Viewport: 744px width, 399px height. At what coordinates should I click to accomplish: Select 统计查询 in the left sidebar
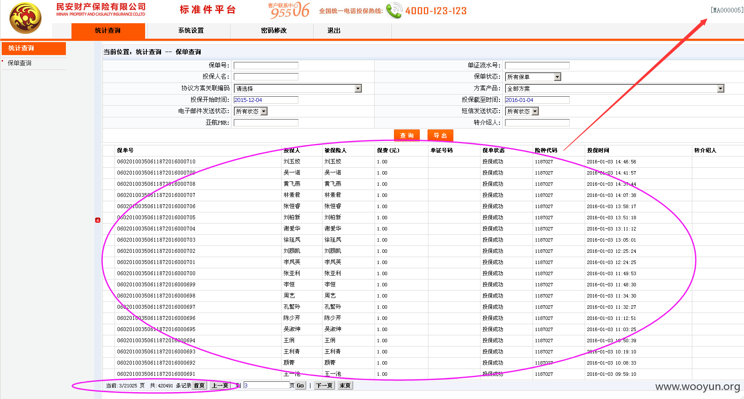coord(34,48)
